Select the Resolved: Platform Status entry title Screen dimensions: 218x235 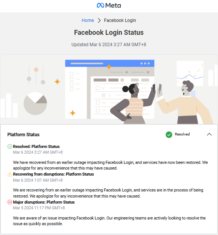coord(36,146)
